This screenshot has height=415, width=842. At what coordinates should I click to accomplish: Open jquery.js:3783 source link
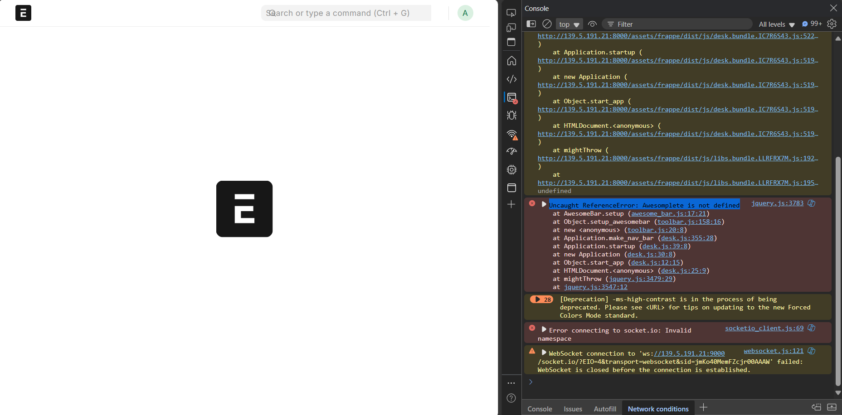point(777,203)
